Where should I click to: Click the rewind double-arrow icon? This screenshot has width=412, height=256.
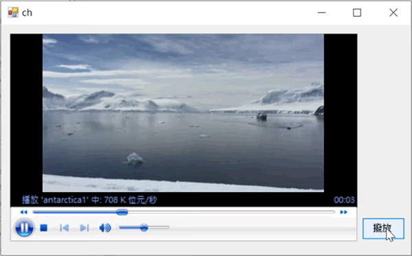(23, 212)
